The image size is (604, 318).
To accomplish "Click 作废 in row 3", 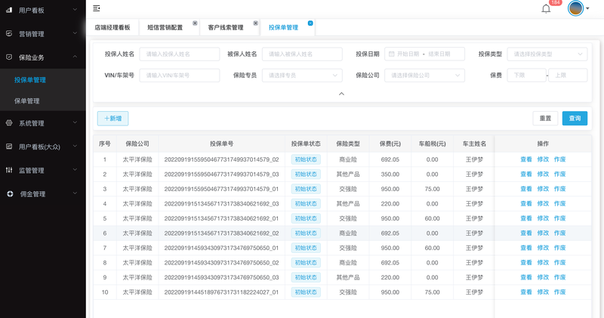I will coord(559,189).
